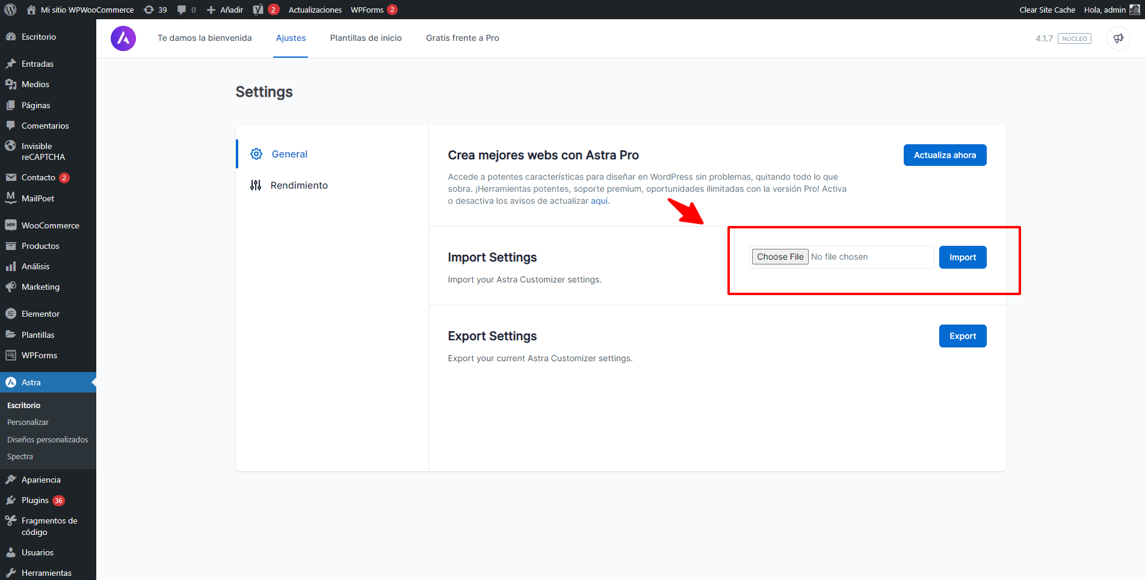1145x580 pixels.
Task: Open Elementor icon in sidebar
Action: [11, 314]
